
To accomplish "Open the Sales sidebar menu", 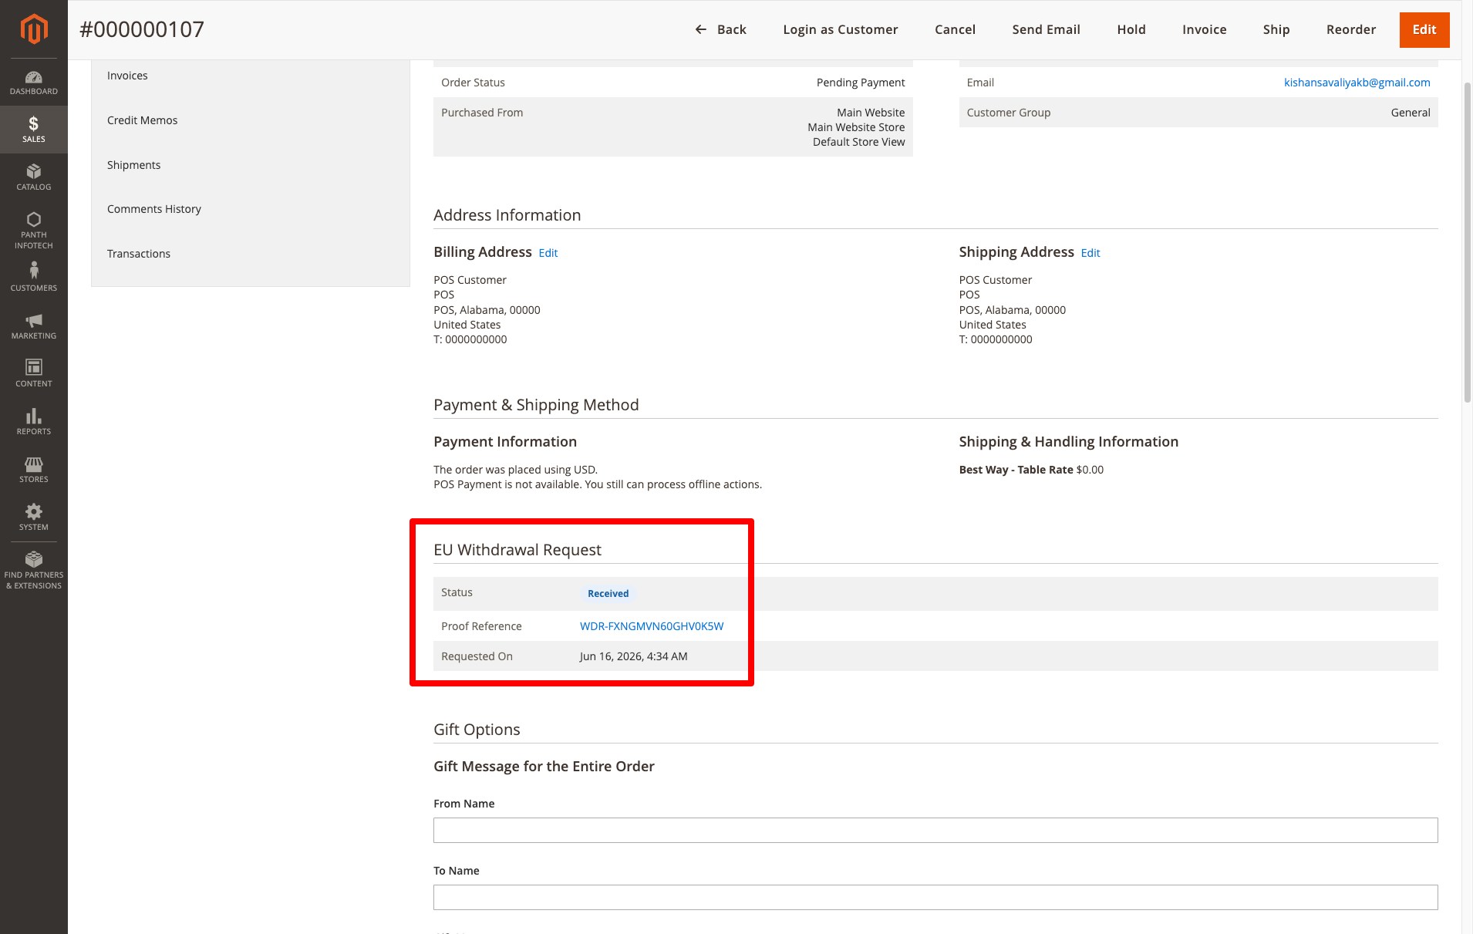I will (33, 129).
